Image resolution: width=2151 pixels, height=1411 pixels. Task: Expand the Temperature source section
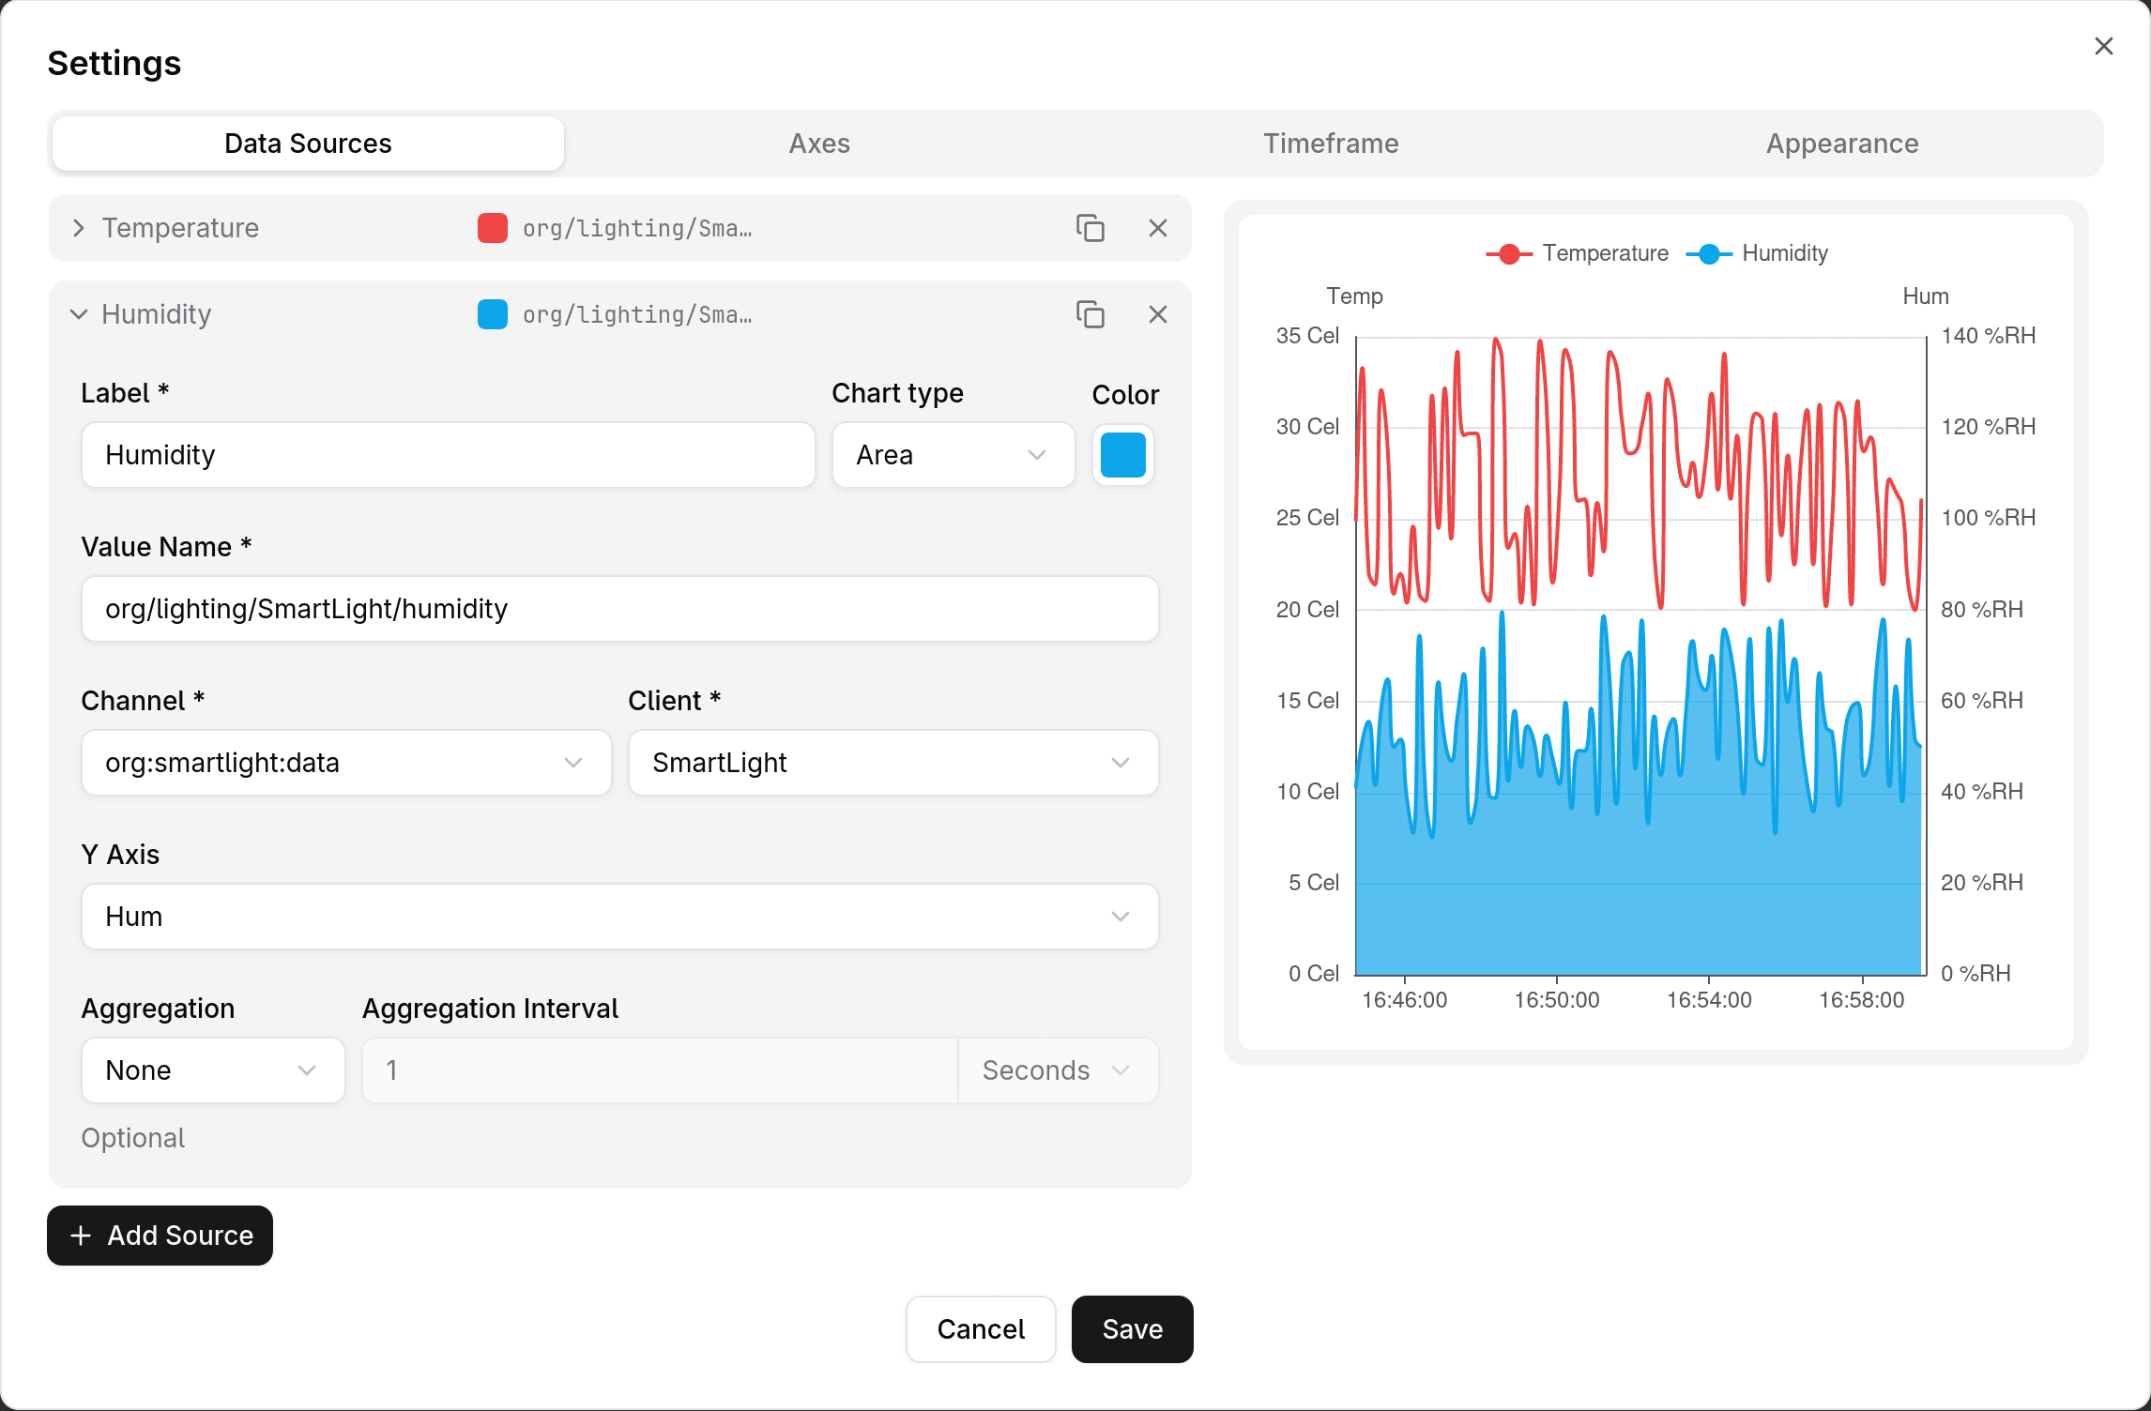[79, 228]
